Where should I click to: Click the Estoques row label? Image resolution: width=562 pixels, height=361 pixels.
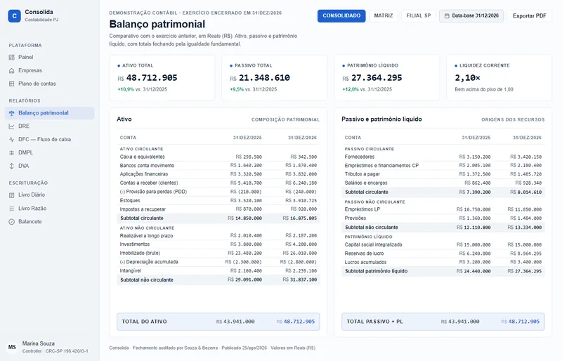point(130,201)
